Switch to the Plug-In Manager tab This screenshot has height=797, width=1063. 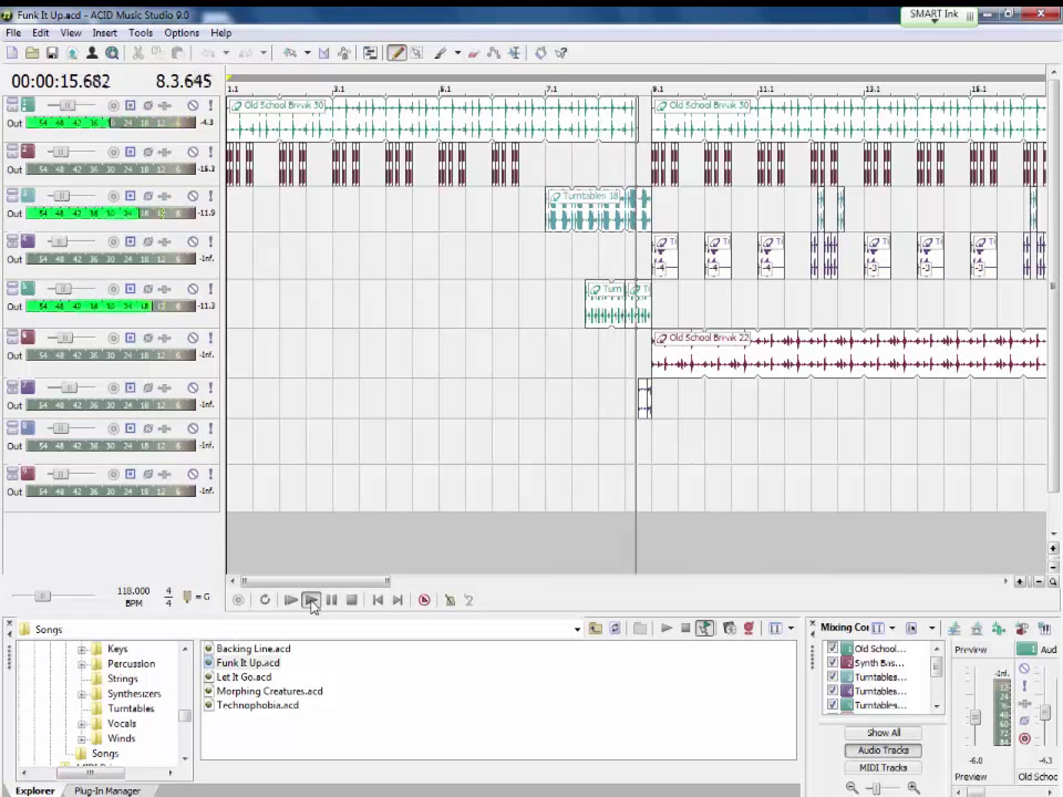point(107,791)
